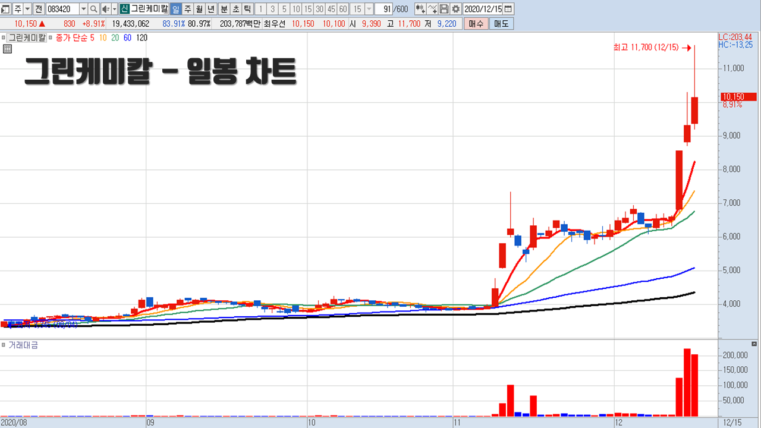Click the add line chart overlay icon
Screen dimensions: 761x428
(x=432, y=9)
